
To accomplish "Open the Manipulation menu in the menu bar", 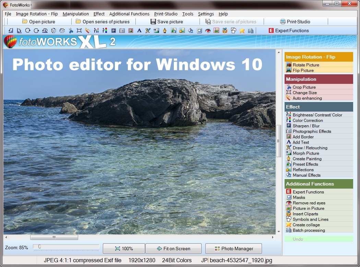I will pyautogui.click(x=75, y=14).
